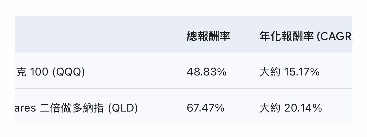367x137 pixels.
Task: Click the 大約 20.14% CAGR cell
Action: [290, 108]
